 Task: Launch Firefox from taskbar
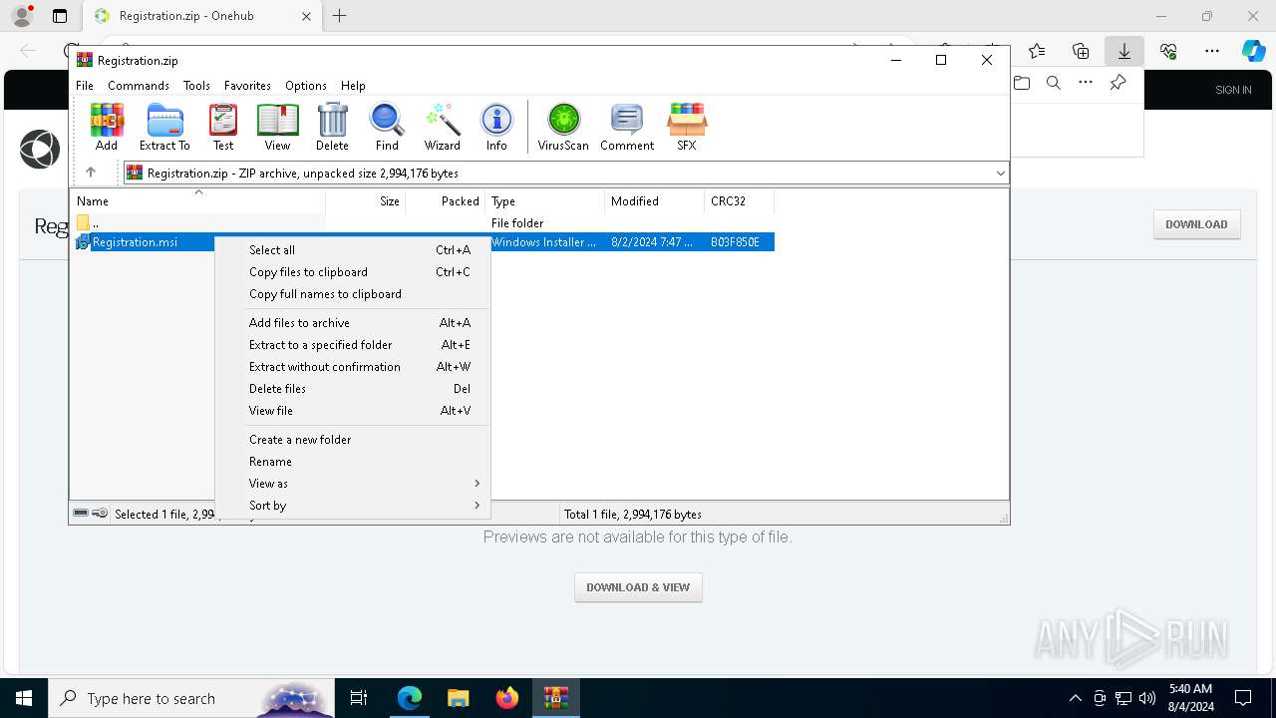(507, 698)
